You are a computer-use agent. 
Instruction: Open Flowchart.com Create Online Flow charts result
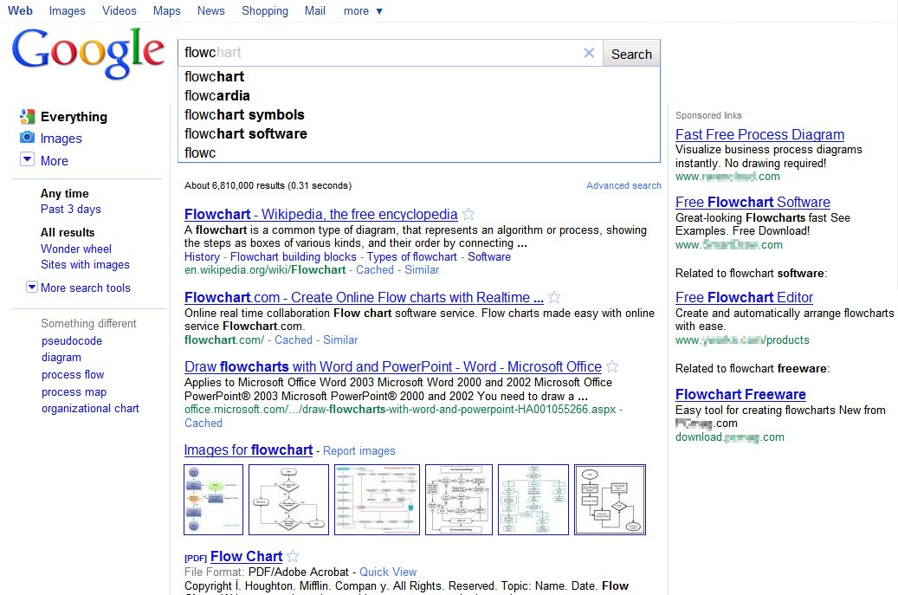[x=364, y=297]
